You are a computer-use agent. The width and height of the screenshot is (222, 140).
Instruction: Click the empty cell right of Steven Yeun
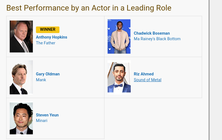coord(153,118)
